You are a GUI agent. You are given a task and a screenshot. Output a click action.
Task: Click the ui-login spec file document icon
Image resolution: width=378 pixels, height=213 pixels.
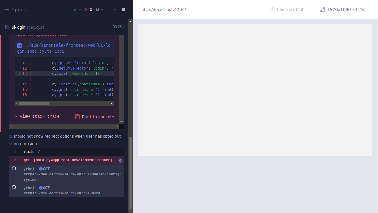pos(7,27)
